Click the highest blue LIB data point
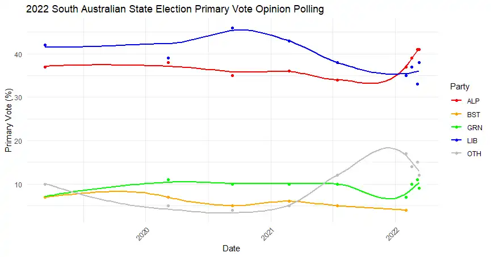 click(233, 28)
